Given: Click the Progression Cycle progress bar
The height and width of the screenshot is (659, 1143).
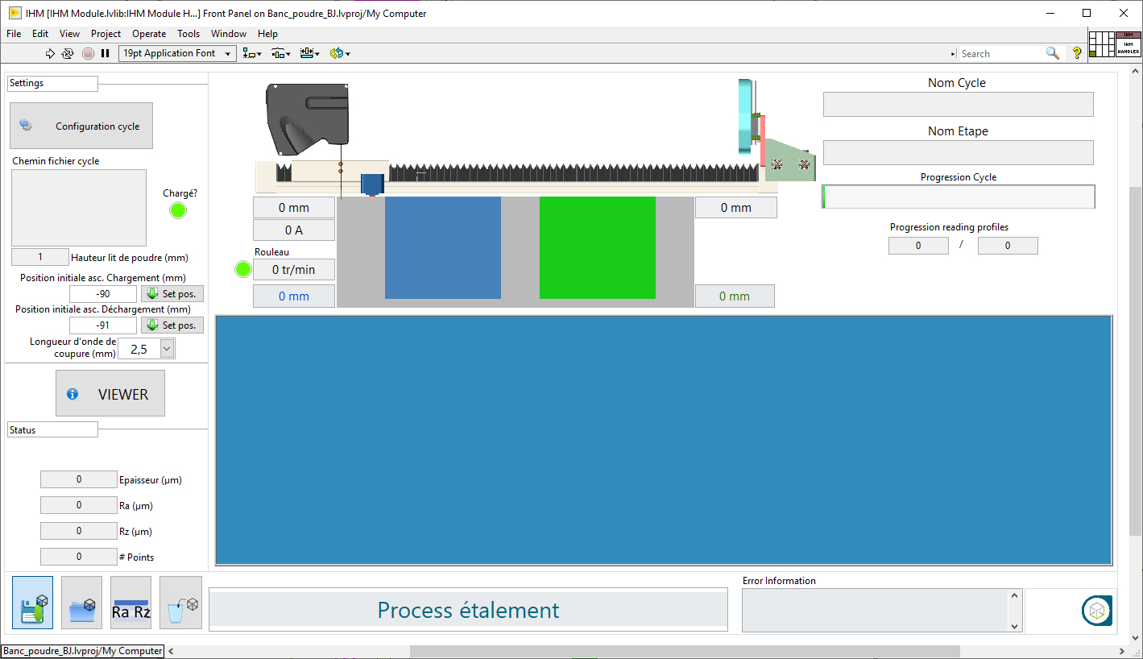Looking at the screenshot, I should 958,197.
